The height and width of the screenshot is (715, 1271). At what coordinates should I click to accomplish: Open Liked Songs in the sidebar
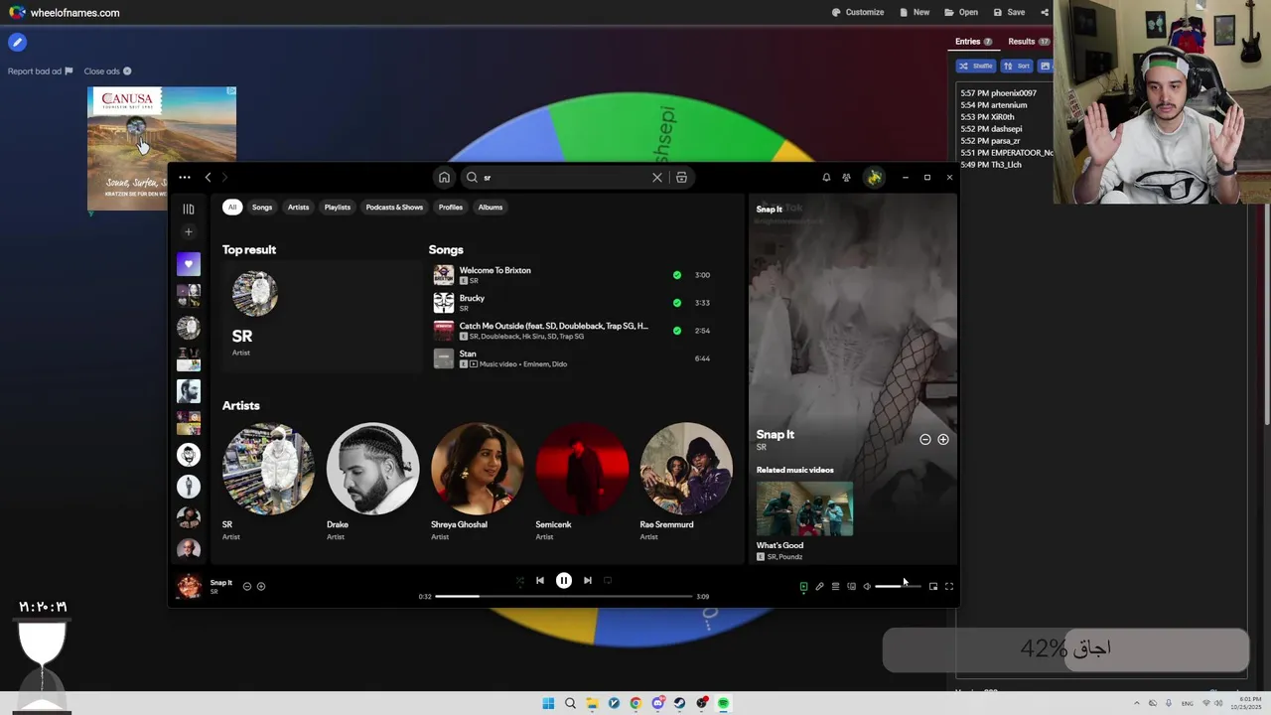click(189, 264)
